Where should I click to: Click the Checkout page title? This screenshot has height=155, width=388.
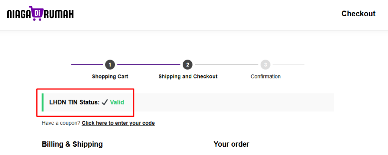(x=358, y=14)
